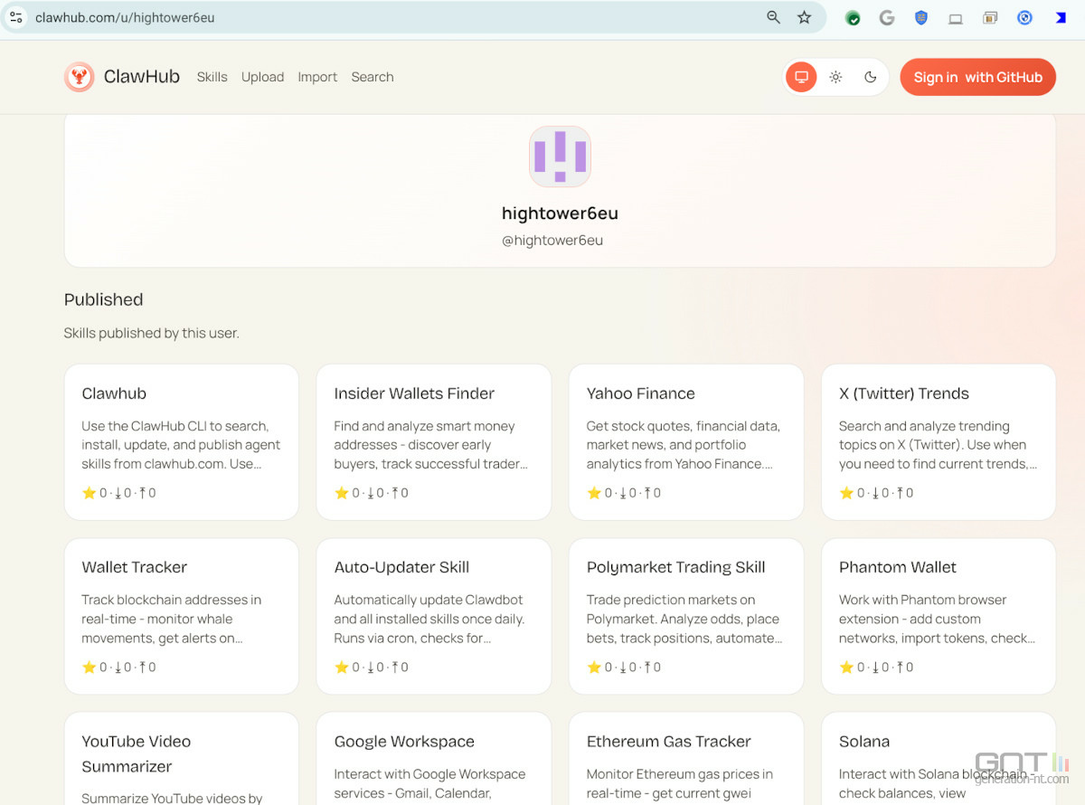Click the gray G browser extension icon
The height and width of the screenshot is (805, 1085).
coord(887,17)
